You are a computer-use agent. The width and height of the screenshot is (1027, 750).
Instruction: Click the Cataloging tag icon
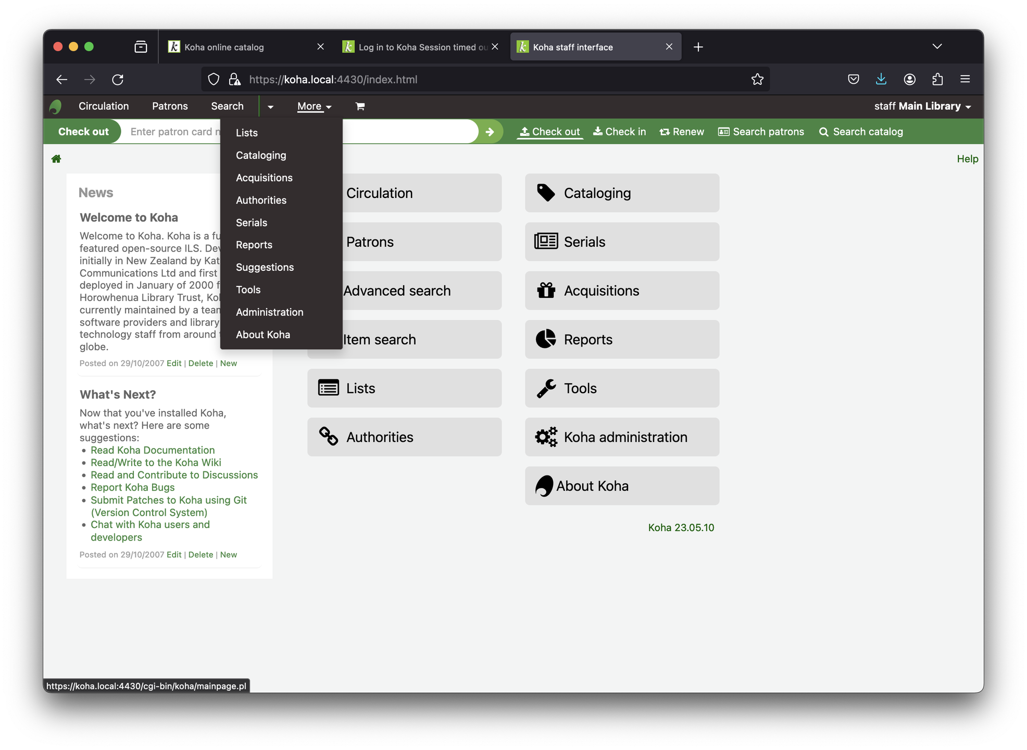[x=545, y=193]
